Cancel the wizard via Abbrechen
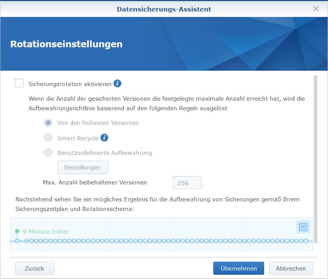Viewport: 328px width, 279px height. pos(291,268)
